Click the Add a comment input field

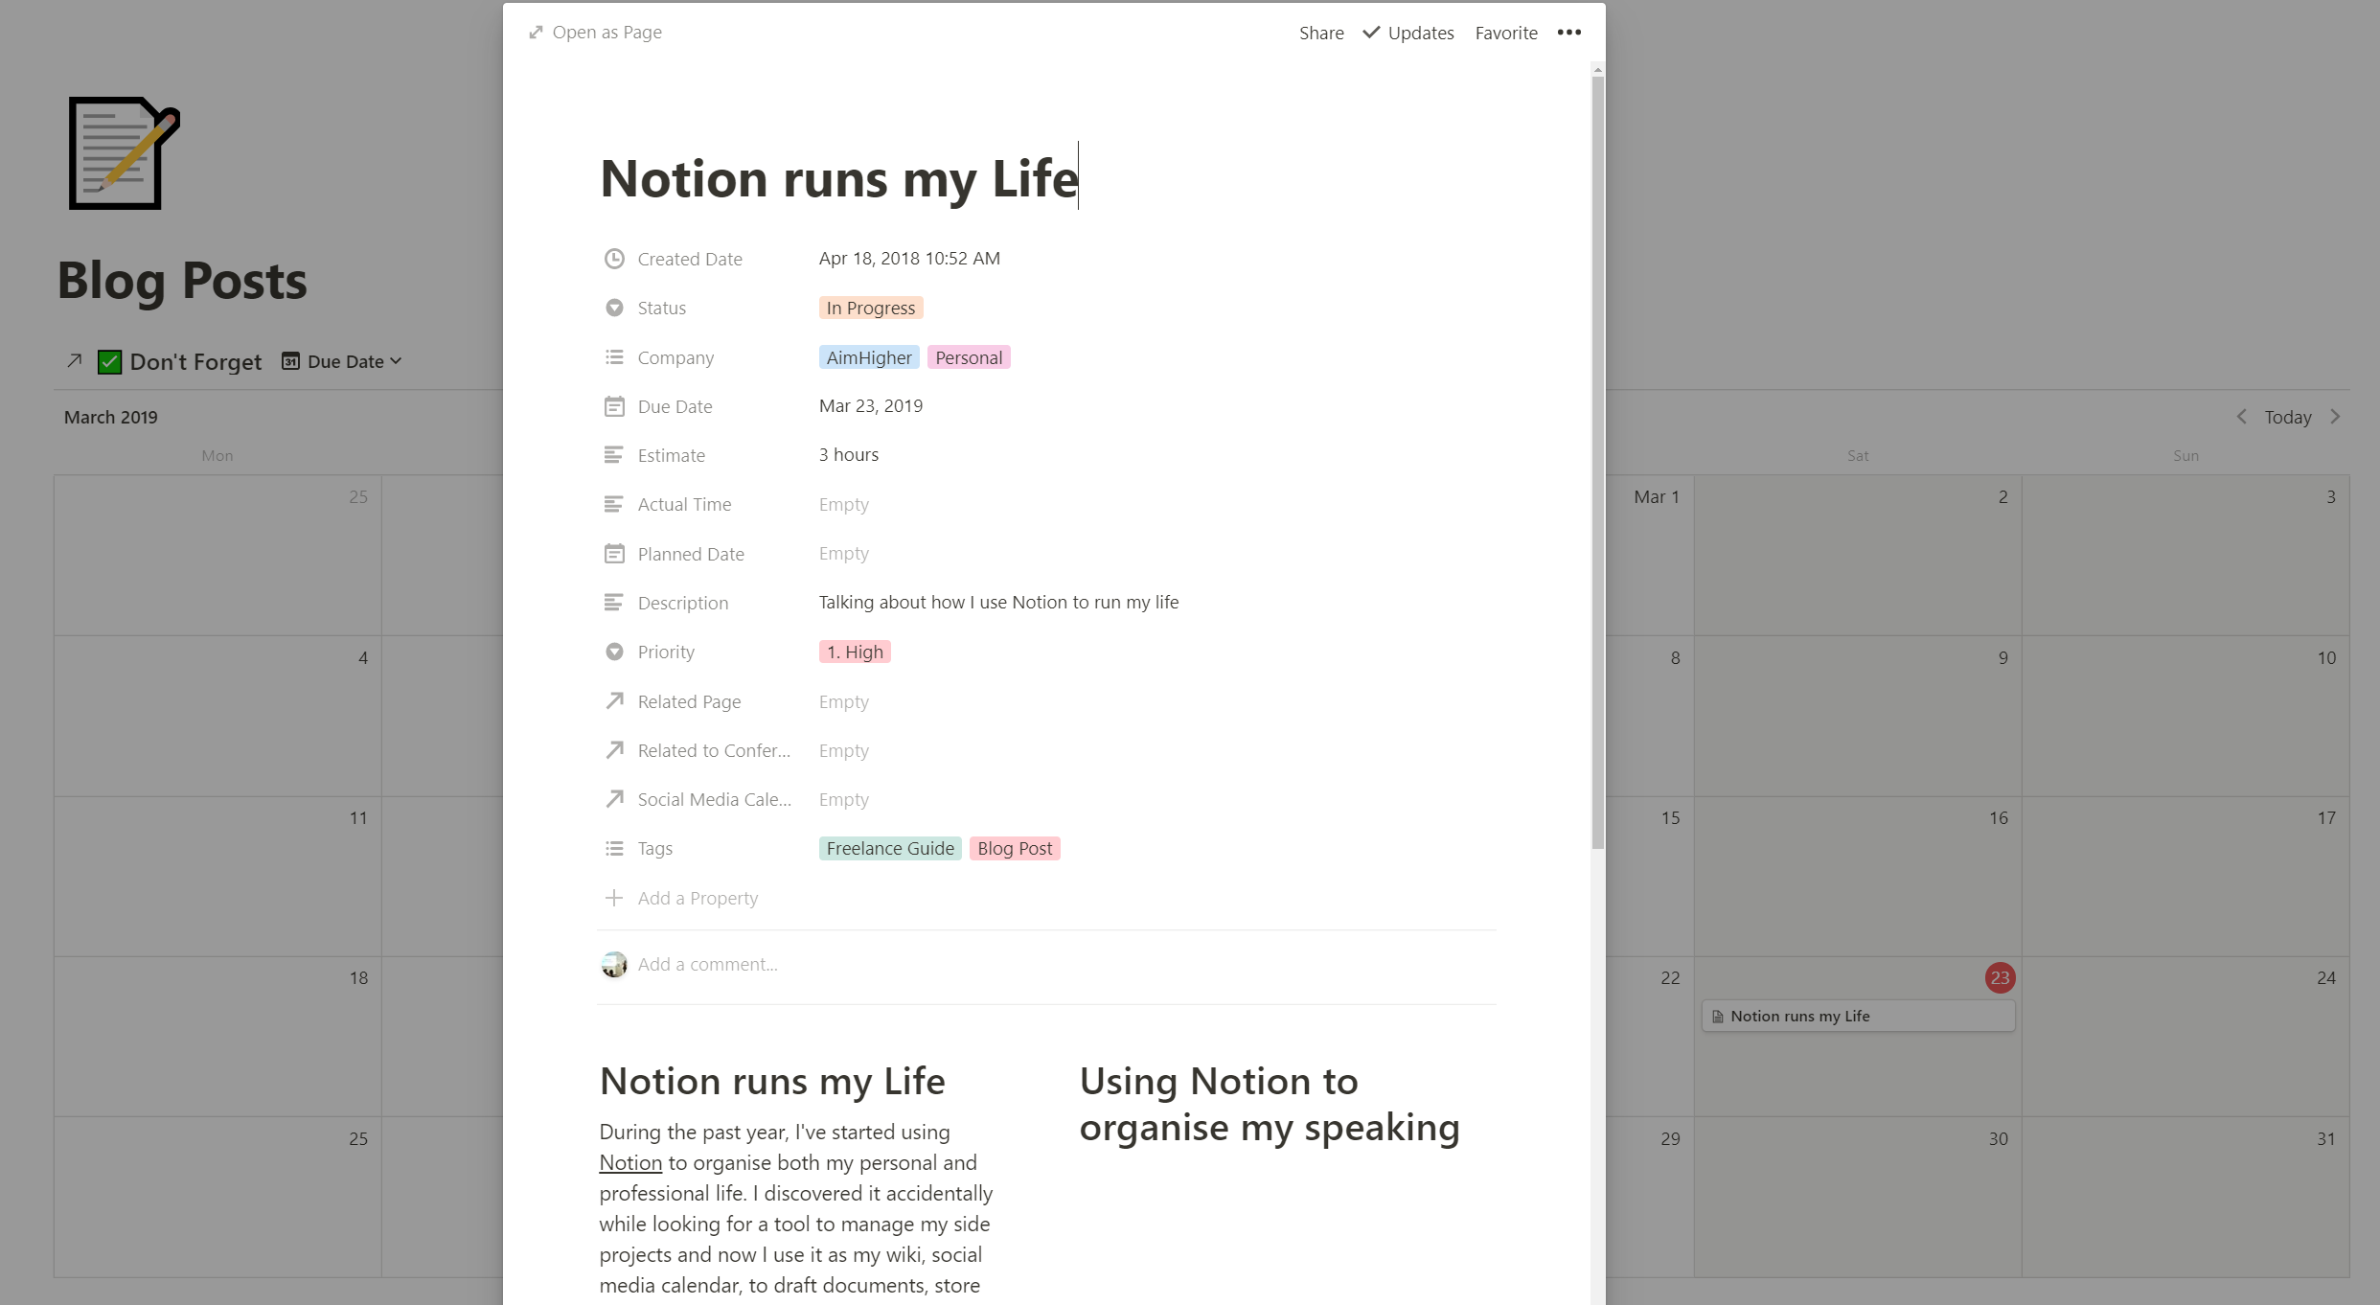708,964
